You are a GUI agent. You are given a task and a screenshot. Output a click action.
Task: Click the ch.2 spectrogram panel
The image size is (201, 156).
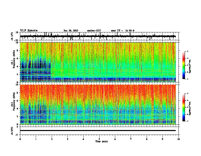tap(98, 105)
